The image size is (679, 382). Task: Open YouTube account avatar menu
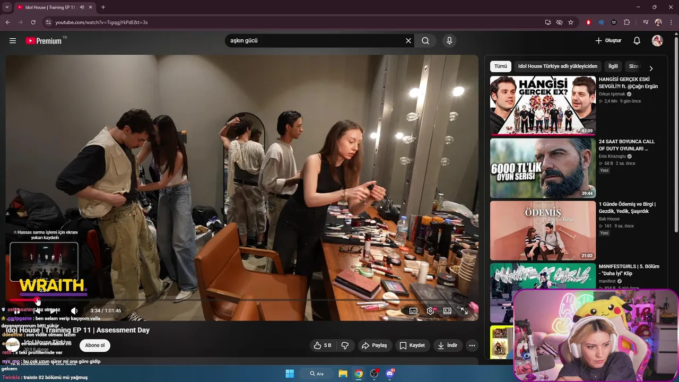657,41
